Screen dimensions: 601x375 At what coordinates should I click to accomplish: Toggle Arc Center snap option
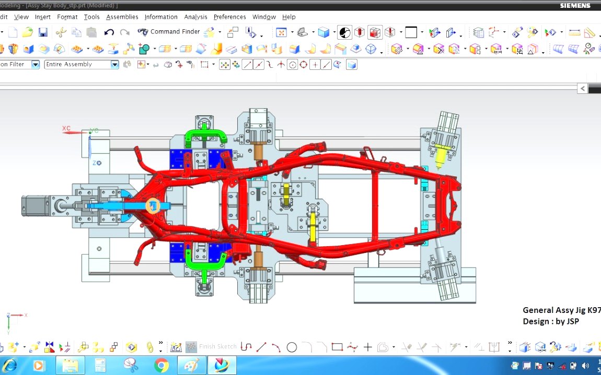pos(293,65)
